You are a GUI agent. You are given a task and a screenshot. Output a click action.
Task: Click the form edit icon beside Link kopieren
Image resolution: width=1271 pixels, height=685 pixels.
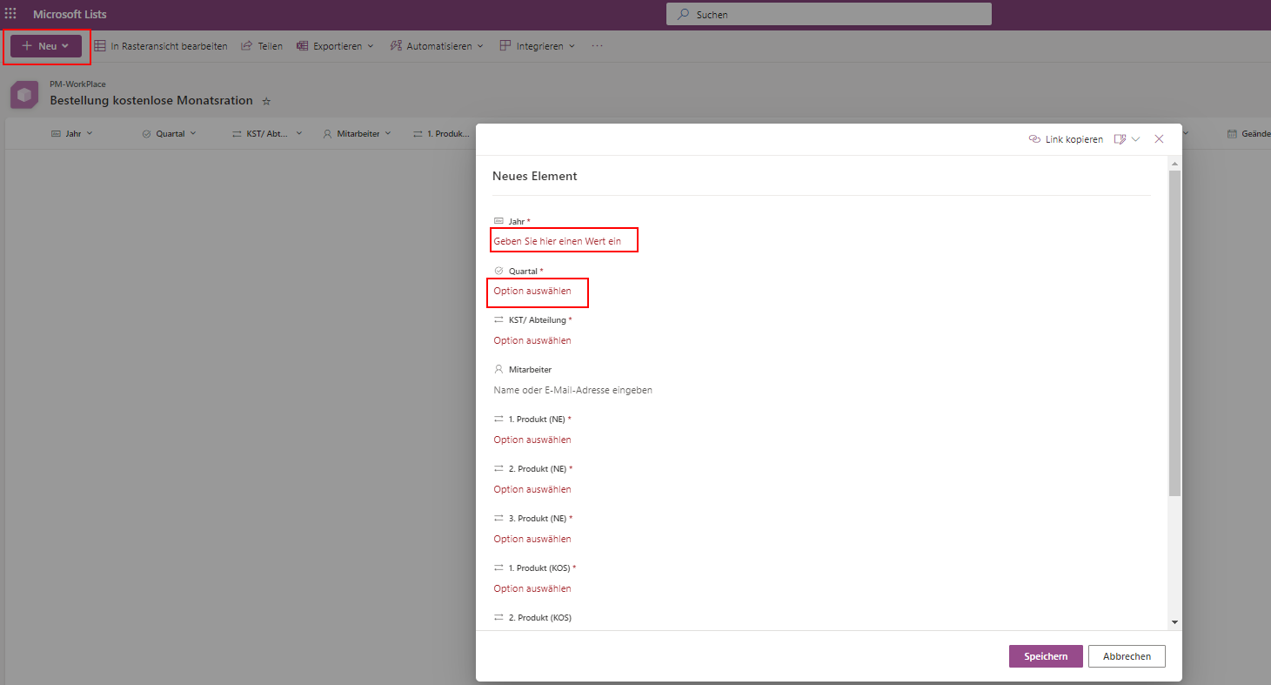pyautogui.click(x=1119, y=138)
